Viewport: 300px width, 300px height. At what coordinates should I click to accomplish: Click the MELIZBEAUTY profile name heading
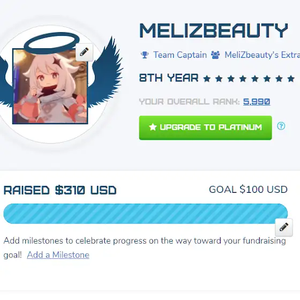click(x=214, y=31)
